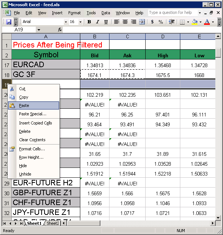Image resolution: width=223 pixels, height=235 pixels.
Task: Go to next sheet tab arrow
Action: click(x=16, y=223)
